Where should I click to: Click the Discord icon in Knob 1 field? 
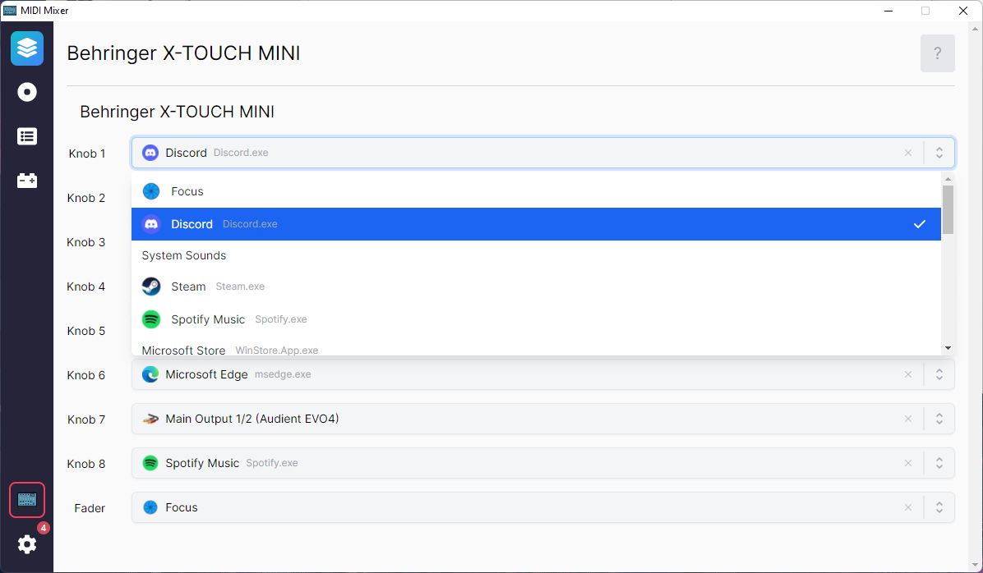[150, 153]
